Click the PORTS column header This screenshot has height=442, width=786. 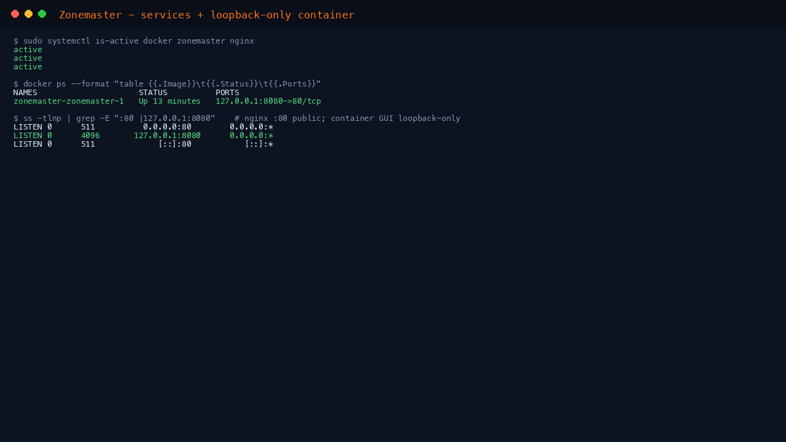227,93
